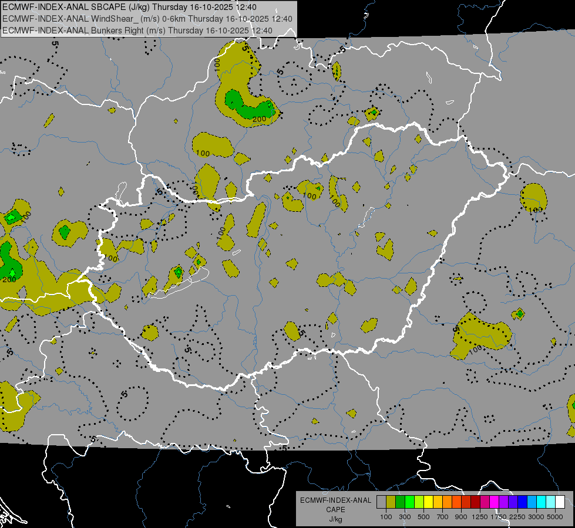Screen dimensions: 575x528
Task: Select the gray first swatch in CAPE legend
Action: (381, 502)
